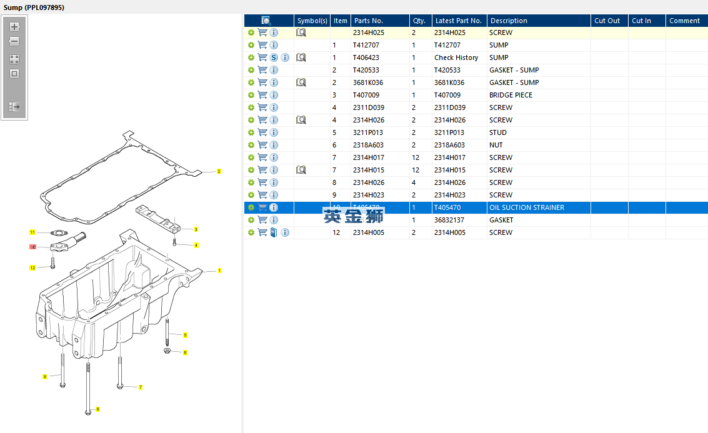This screenshot has width=708, height=433.
Task: Zoom in on the sump diagram
Action: [x=14, y=27]
